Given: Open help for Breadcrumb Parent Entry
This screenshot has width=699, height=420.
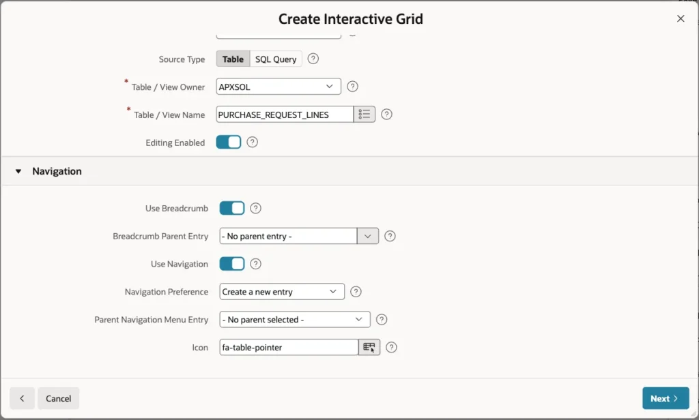Looking at the screenshot, I should (390, 236).
